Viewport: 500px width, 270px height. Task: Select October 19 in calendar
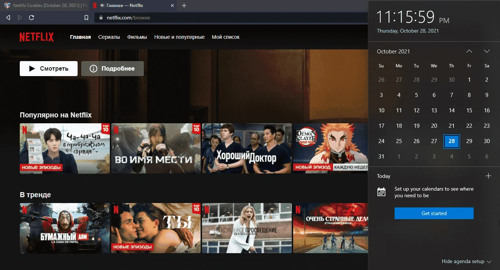[417, 126]
